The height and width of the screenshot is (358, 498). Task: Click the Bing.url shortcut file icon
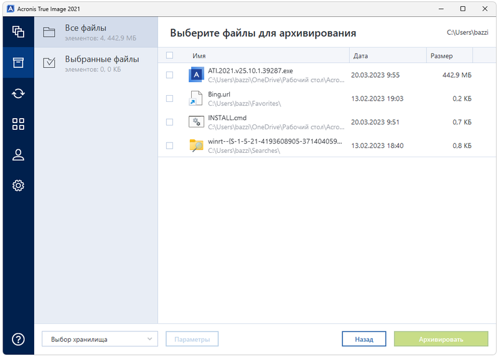[196, 98]
